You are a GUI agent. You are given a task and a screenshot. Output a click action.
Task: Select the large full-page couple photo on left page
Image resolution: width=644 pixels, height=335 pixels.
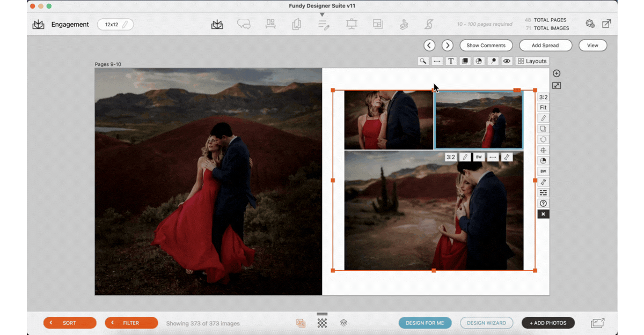[208, 181]
